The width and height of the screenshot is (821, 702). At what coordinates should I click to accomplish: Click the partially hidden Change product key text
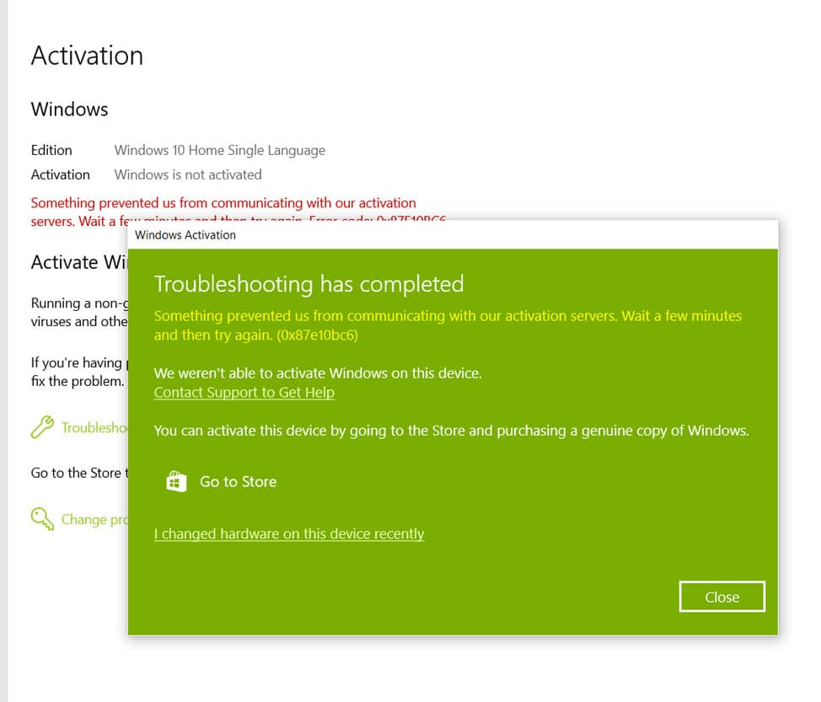pyautogui.click(x=94, y=519)
